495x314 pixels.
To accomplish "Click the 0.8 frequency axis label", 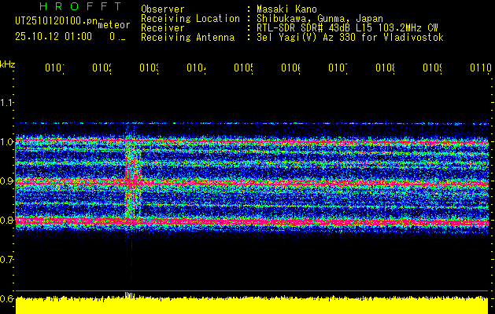I will (x=8, y=221).
